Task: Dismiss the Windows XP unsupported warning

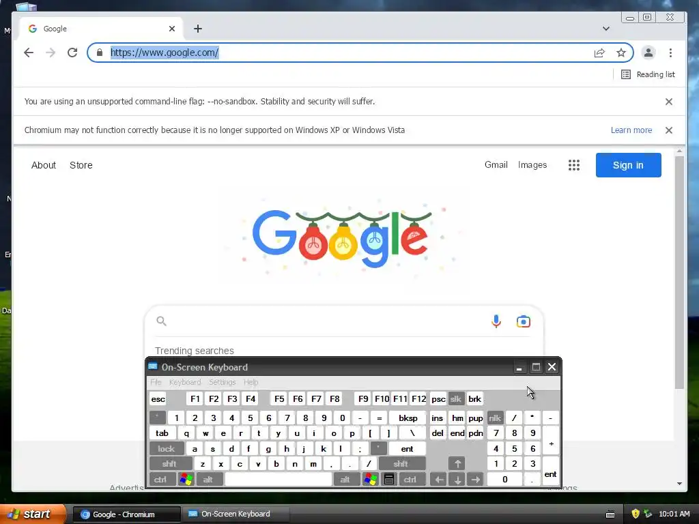Action: coord(669,130)
